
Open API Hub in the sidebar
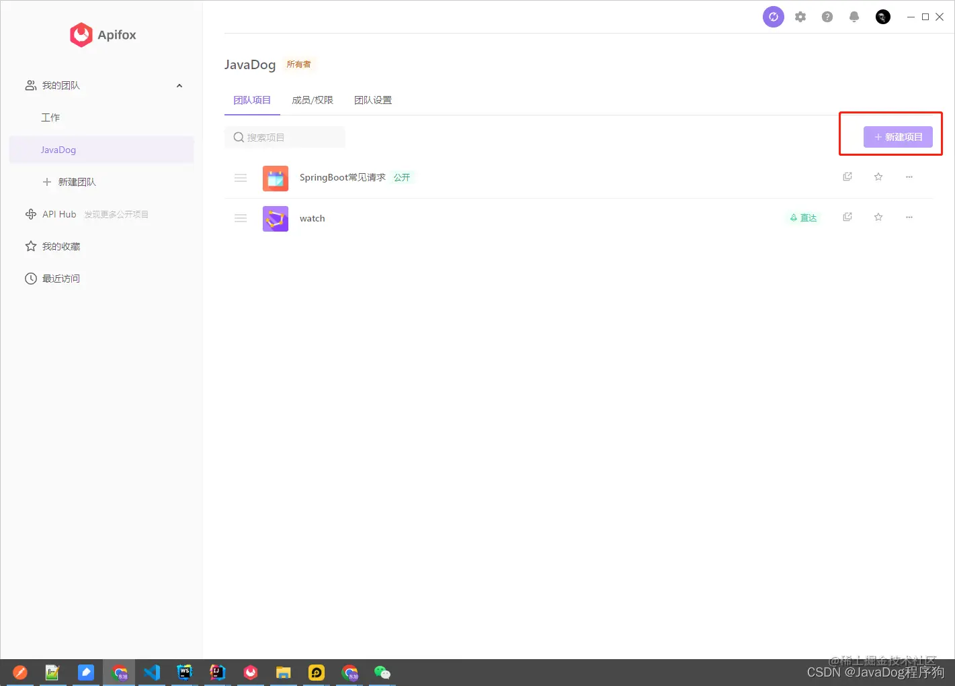(59, 214)
